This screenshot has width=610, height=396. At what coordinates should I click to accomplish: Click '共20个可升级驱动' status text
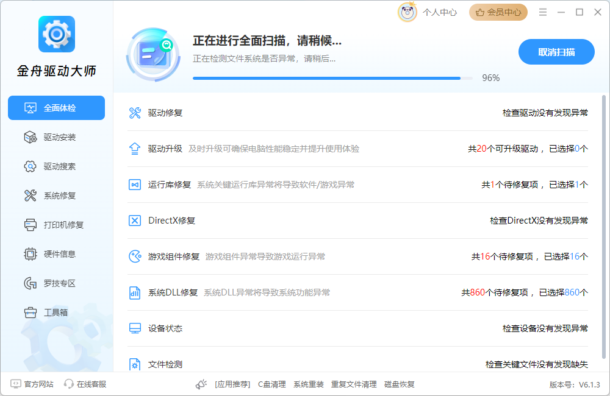pos(503,149)
